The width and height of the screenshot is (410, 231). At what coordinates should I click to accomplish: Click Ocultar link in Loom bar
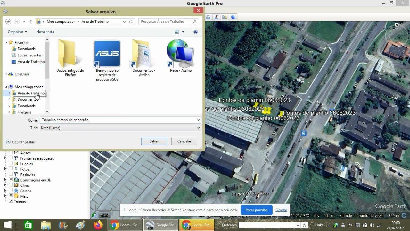coord(281,210)
